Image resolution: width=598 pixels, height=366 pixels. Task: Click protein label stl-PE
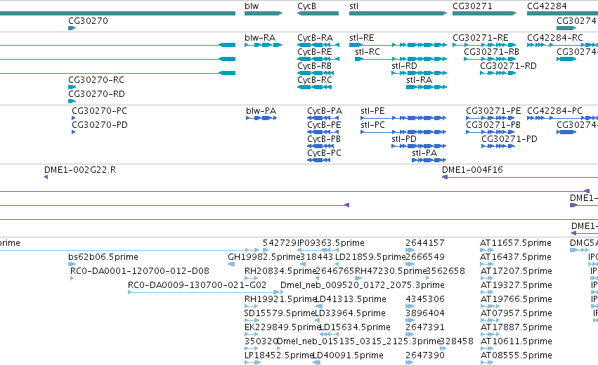coord(373,111)
